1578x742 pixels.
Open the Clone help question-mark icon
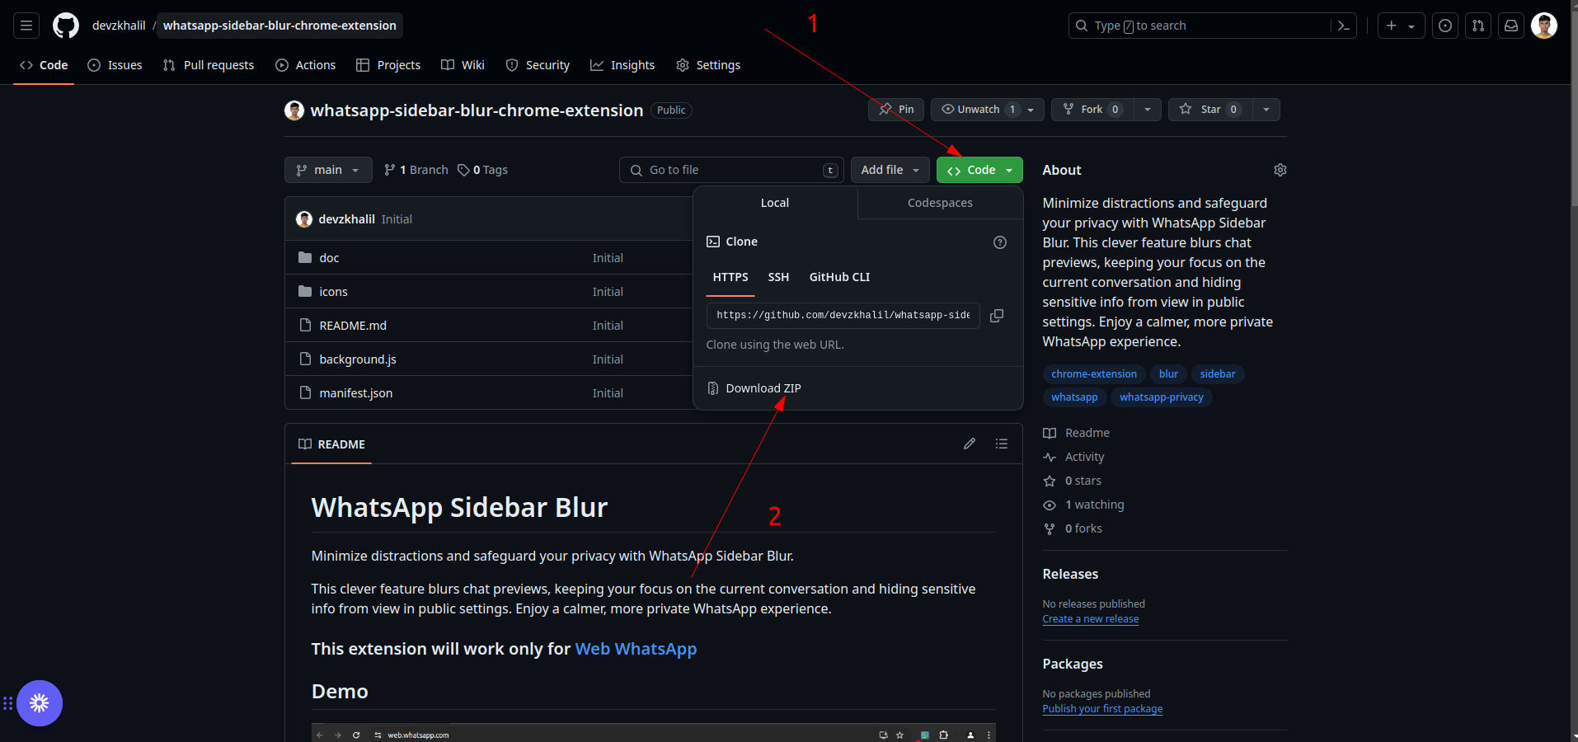[x=1000, y=242]
